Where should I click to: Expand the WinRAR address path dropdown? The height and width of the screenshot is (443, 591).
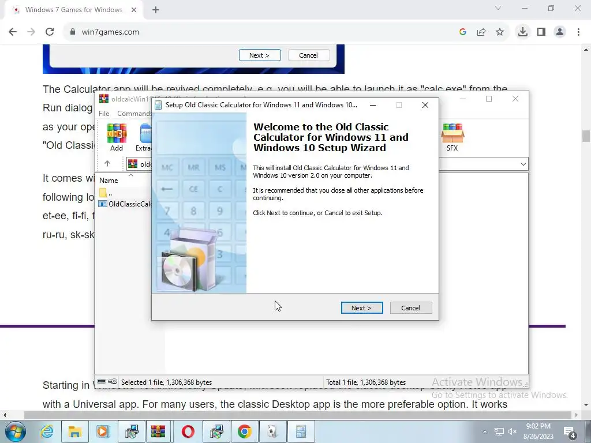[x=523, y=164]
